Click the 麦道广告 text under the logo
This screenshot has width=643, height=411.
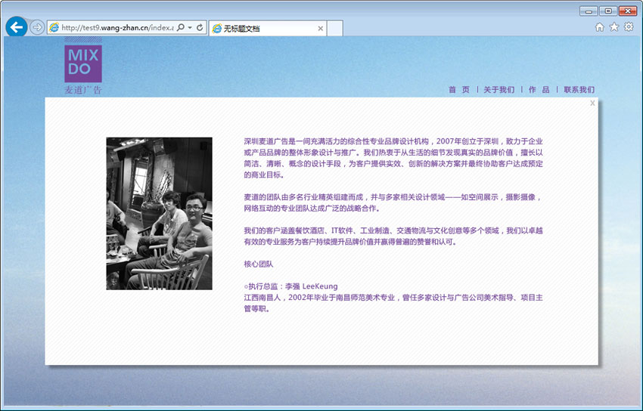[83, 90]
